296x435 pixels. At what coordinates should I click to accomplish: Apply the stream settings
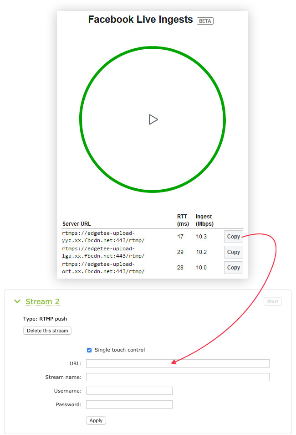pos(96,420)
